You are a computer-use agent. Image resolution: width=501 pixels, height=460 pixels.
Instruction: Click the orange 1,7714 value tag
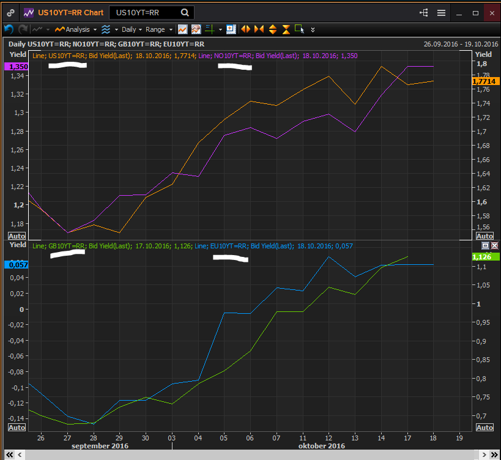click(x=486, y=81)
